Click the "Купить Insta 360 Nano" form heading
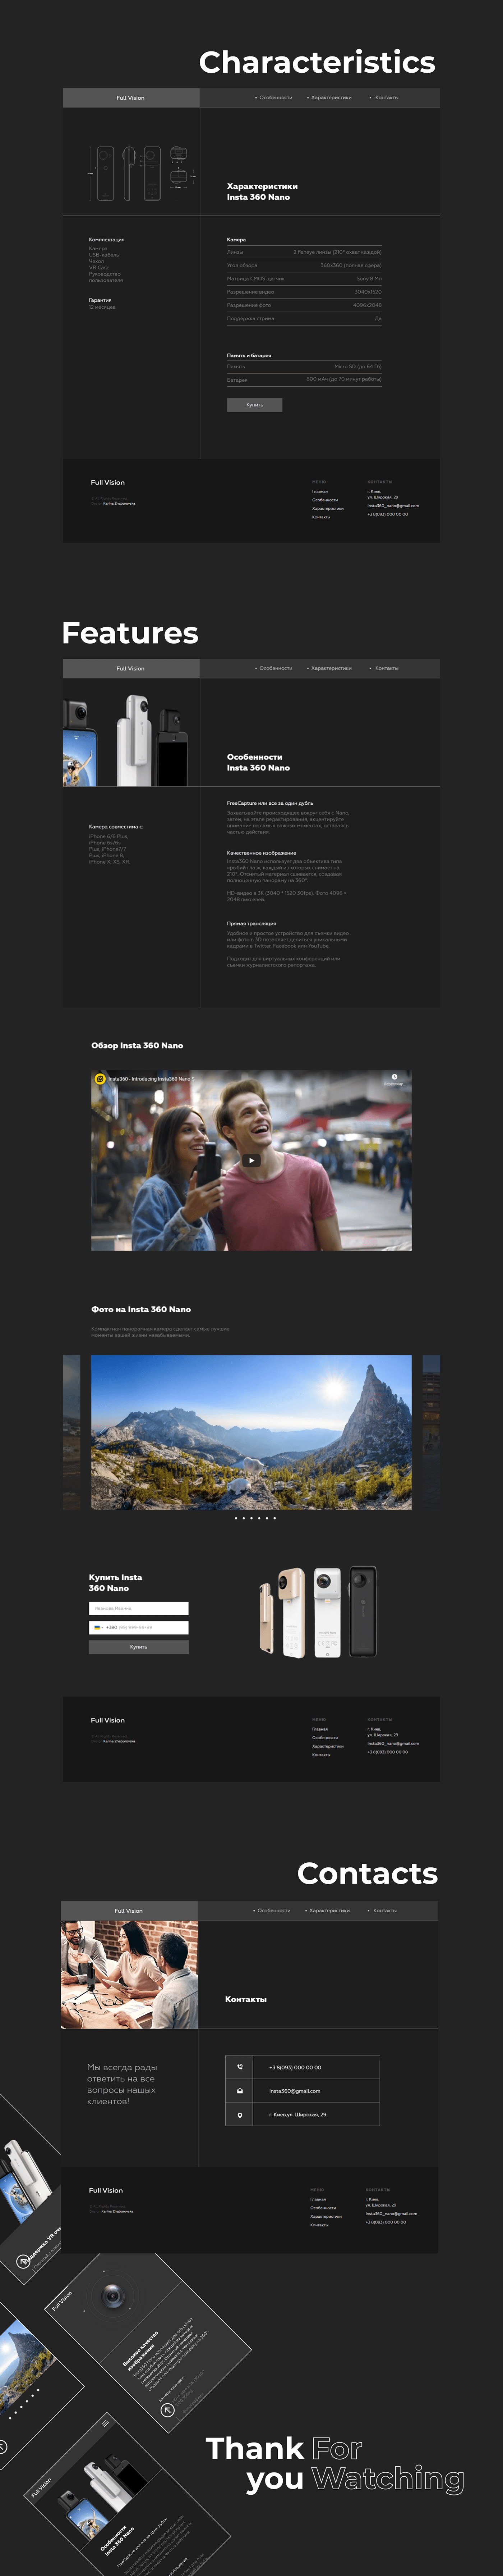 tap(116, 1583)
